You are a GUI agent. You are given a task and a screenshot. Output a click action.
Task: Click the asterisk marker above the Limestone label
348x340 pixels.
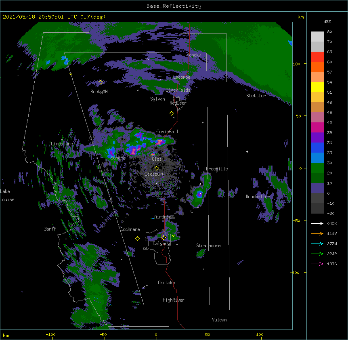tap(62, 140)
